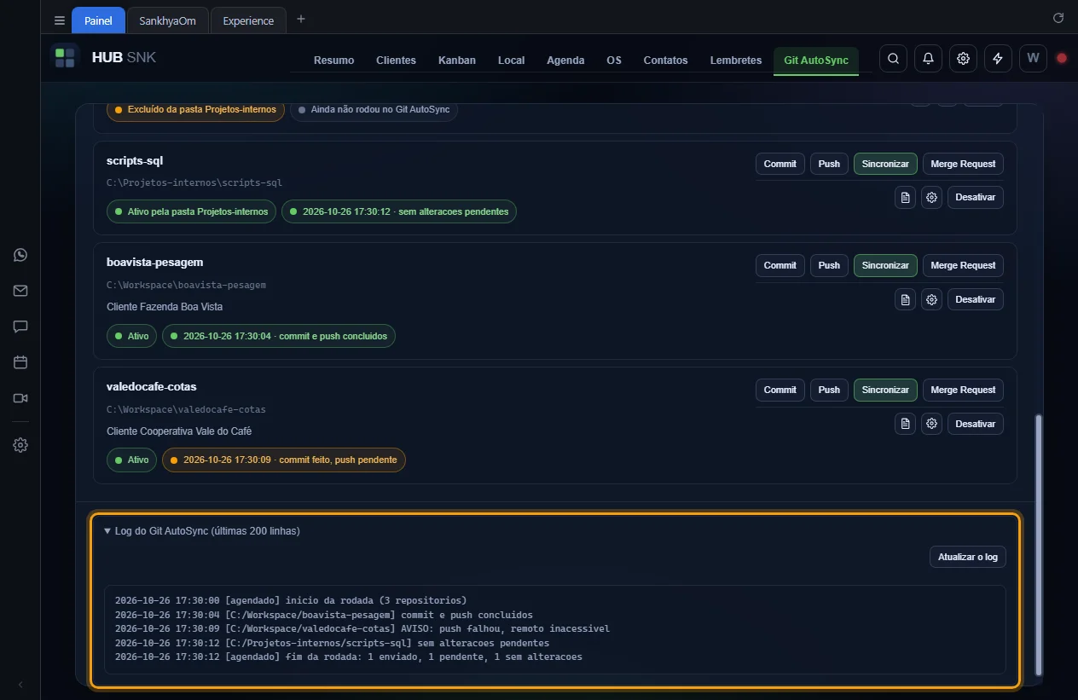Open the W user profile button
This screenshot has width=1078, height=700.
[1033, 59]
